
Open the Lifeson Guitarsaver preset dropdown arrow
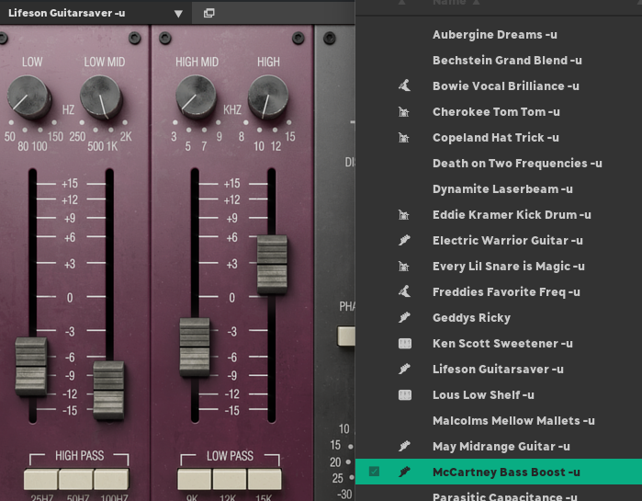[x=178, y=14]
